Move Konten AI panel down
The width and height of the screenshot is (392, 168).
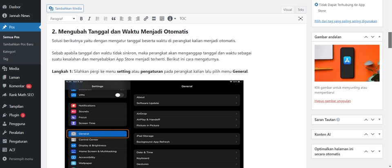click(x=373, y=134)
